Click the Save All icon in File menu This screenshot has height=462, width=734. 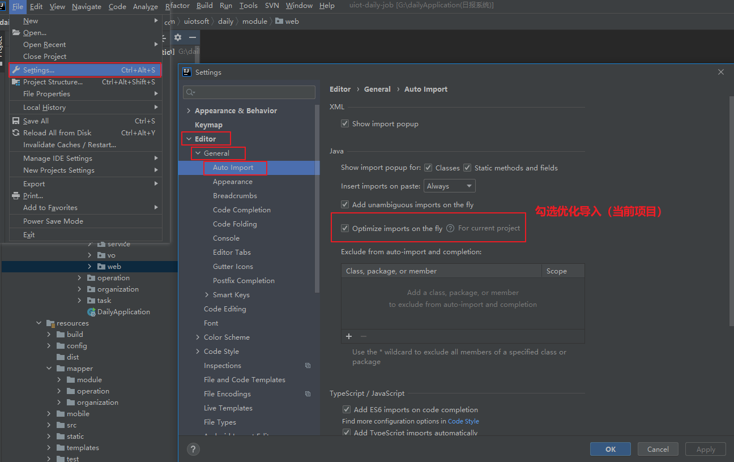pos(16,121)
